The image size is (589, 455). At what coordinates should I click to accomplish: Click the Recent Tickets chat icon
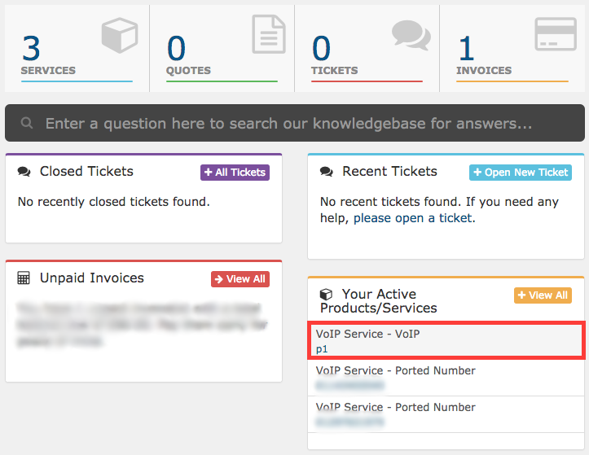click(x=327, y=172)
